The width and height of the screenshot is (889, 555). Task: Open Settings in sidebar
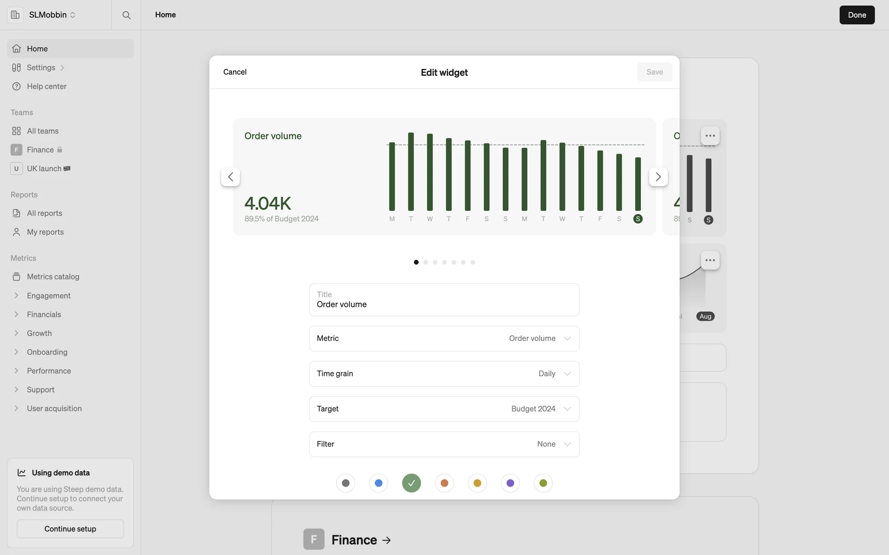click(x=41, y=68)
